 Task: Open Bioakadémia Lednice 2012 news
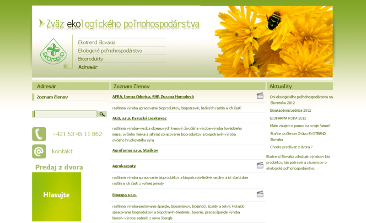(291, 110)
